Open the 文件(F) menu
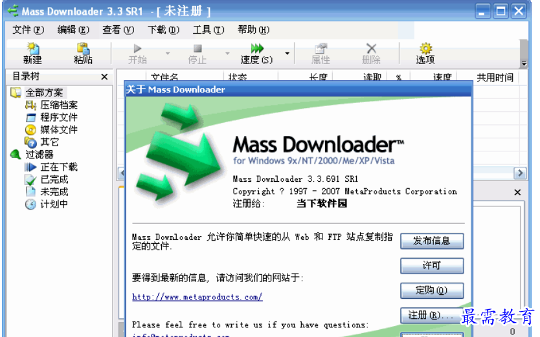Viewport: 540px width, 337px height. pyautogui.click(x=28, y=30)
